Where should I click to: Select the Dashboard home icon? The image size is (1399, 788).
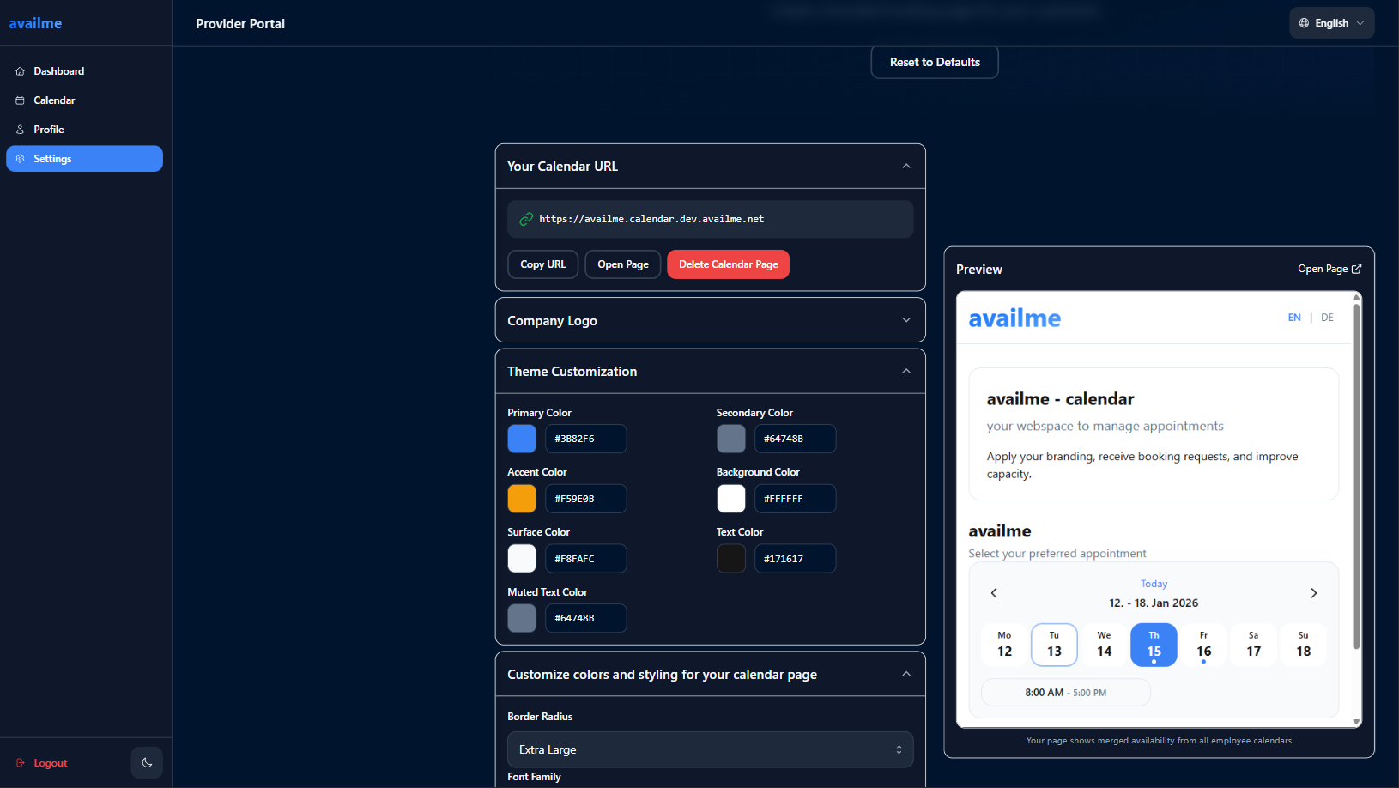tap(20, 70)
